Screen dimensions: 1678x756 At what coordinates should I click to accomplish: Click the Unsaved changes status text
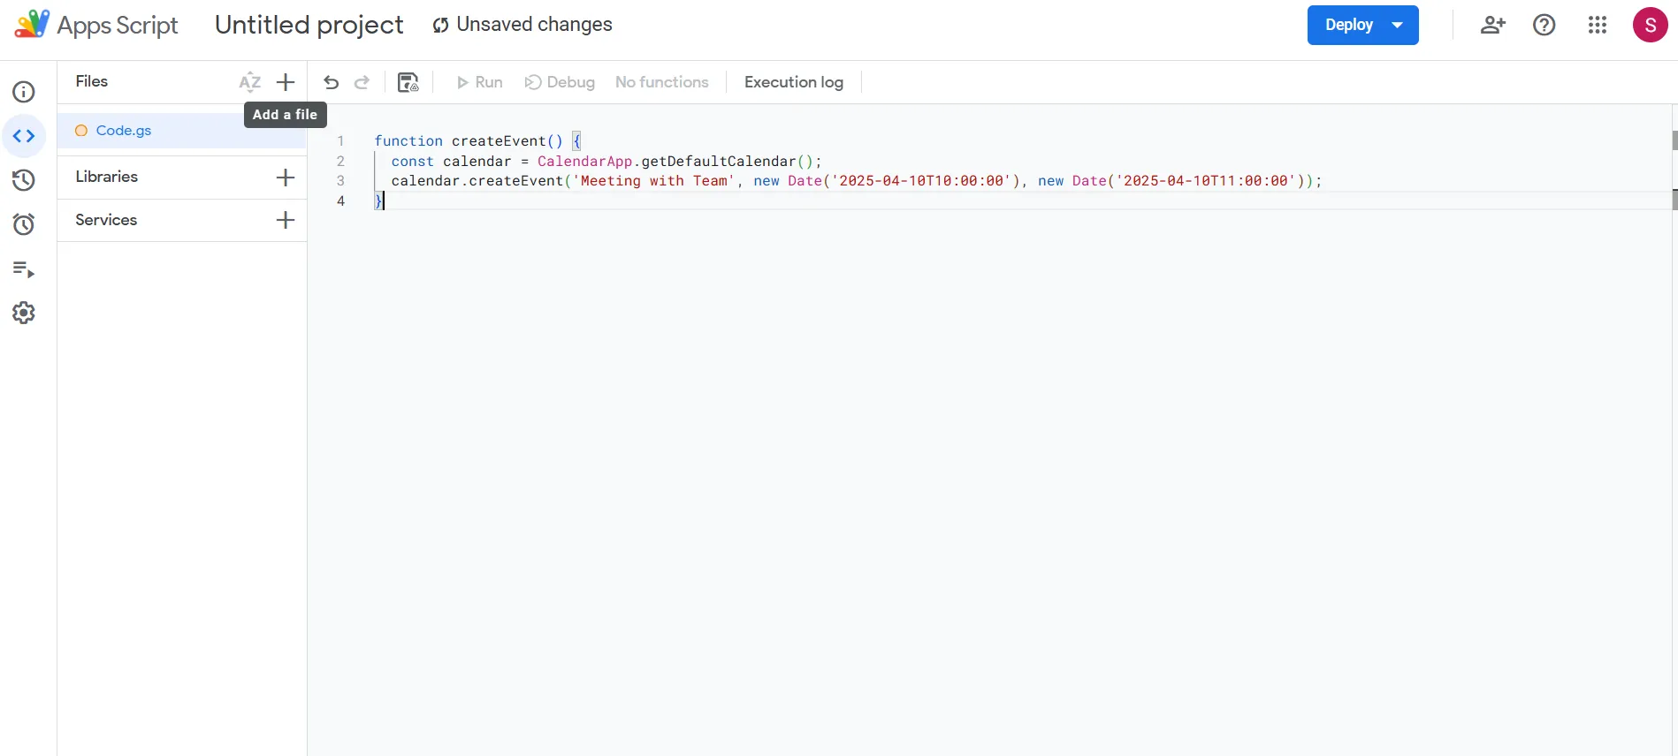click(534, 25)
